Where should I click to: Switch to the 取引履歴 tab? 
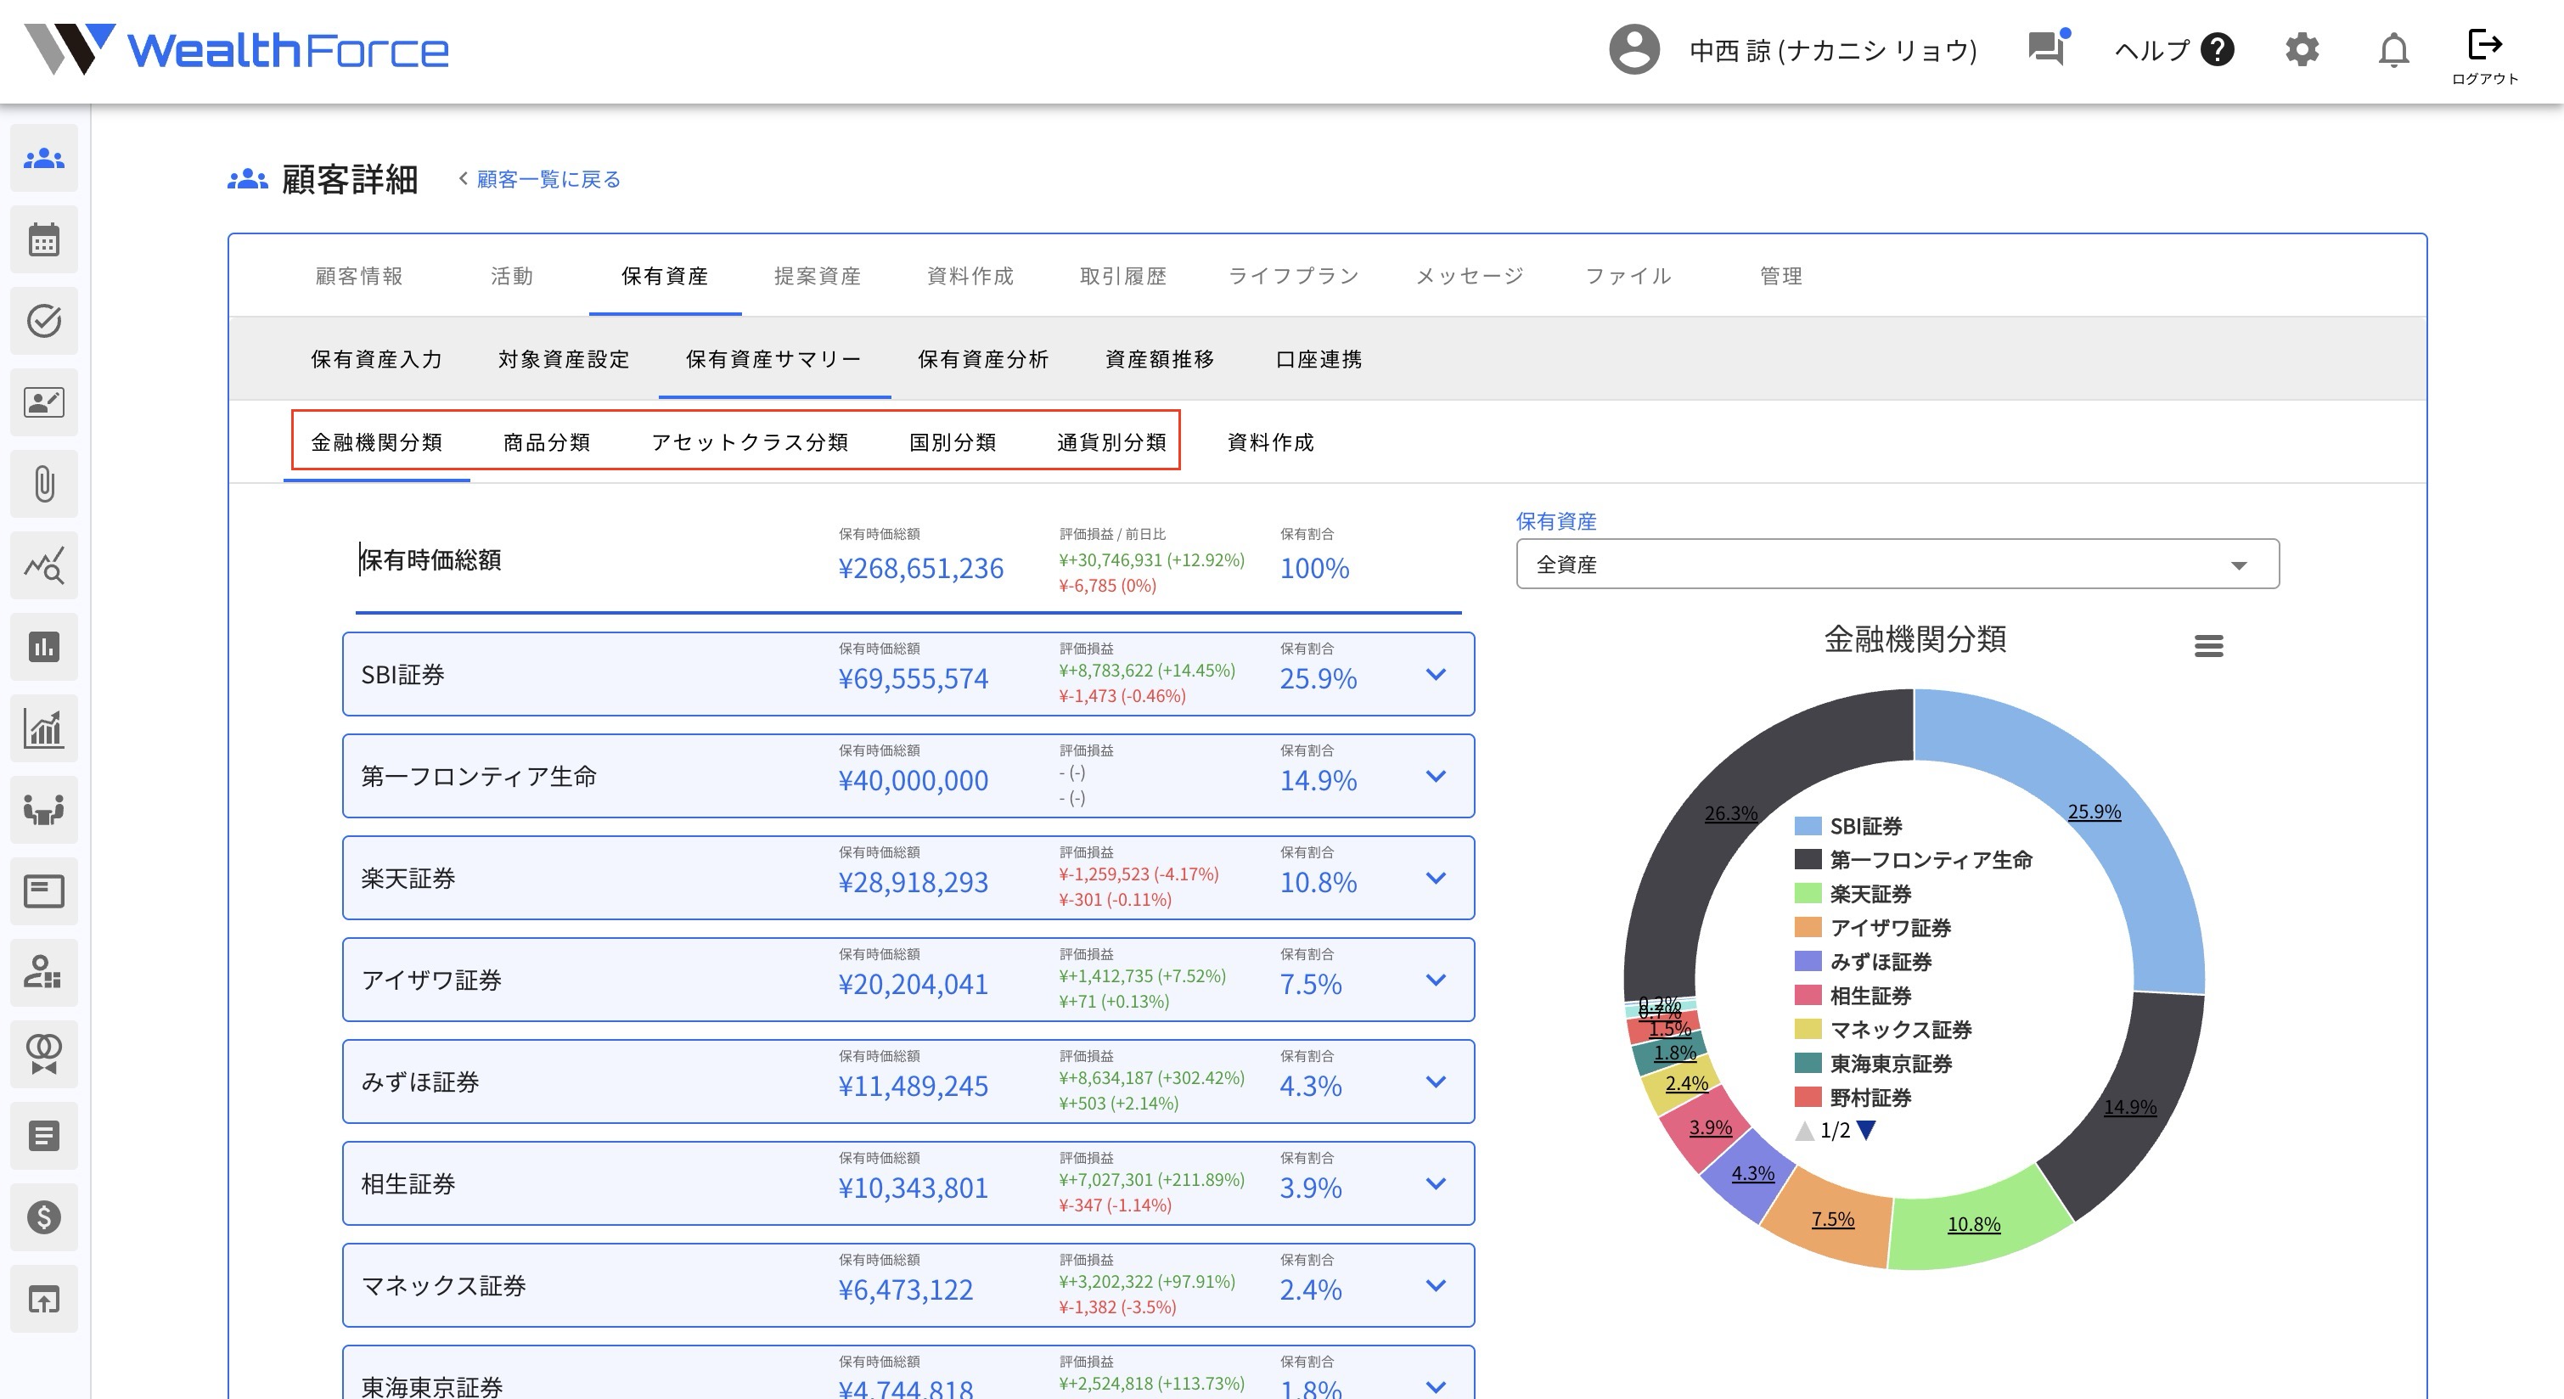click(x=1122, y=276)
